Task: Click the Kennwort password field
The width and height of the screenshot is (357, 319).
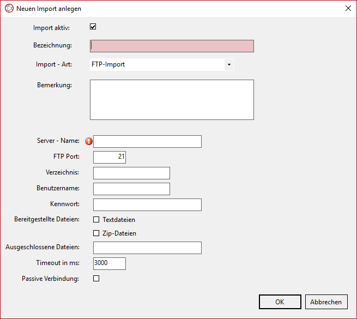Action: coord(147,204)
